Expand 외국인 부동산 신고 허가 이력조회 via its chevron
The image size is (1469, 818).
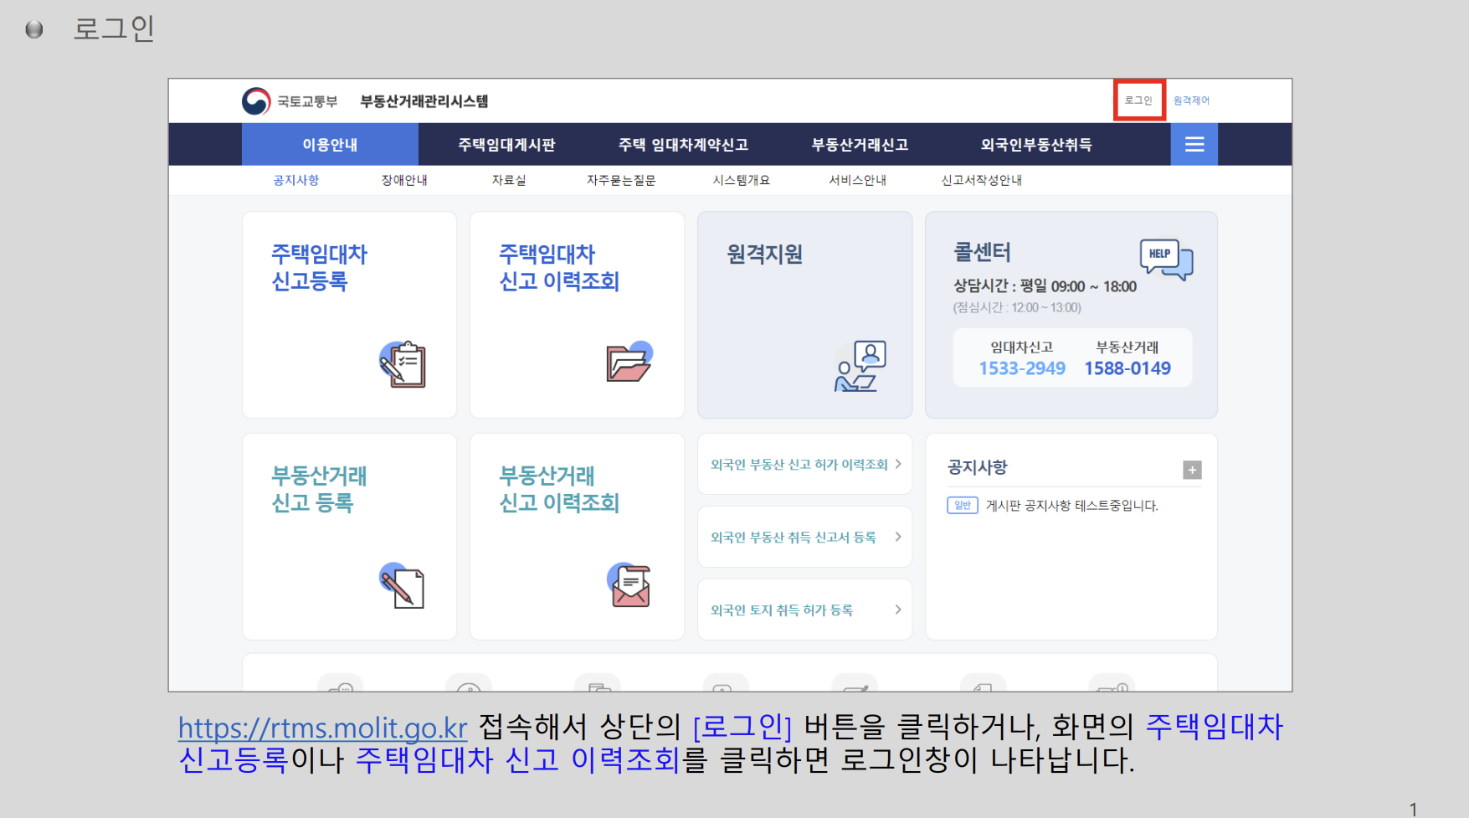[898, 464]
